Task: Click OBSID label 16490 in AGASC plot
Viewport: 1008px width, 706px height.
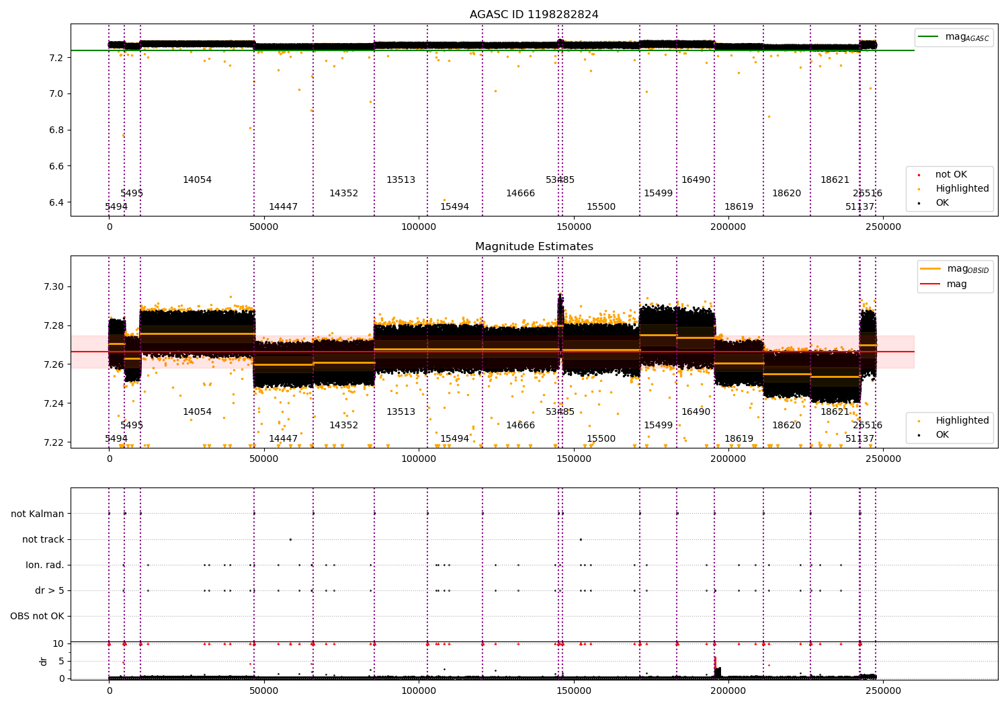Action: click(696, 180)
